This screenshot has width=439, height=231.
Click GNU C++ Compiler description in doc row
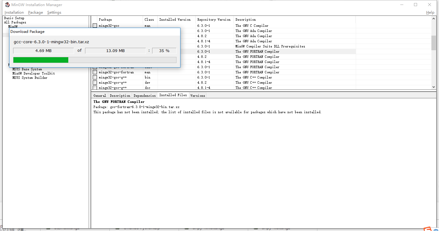pos(254,88)
